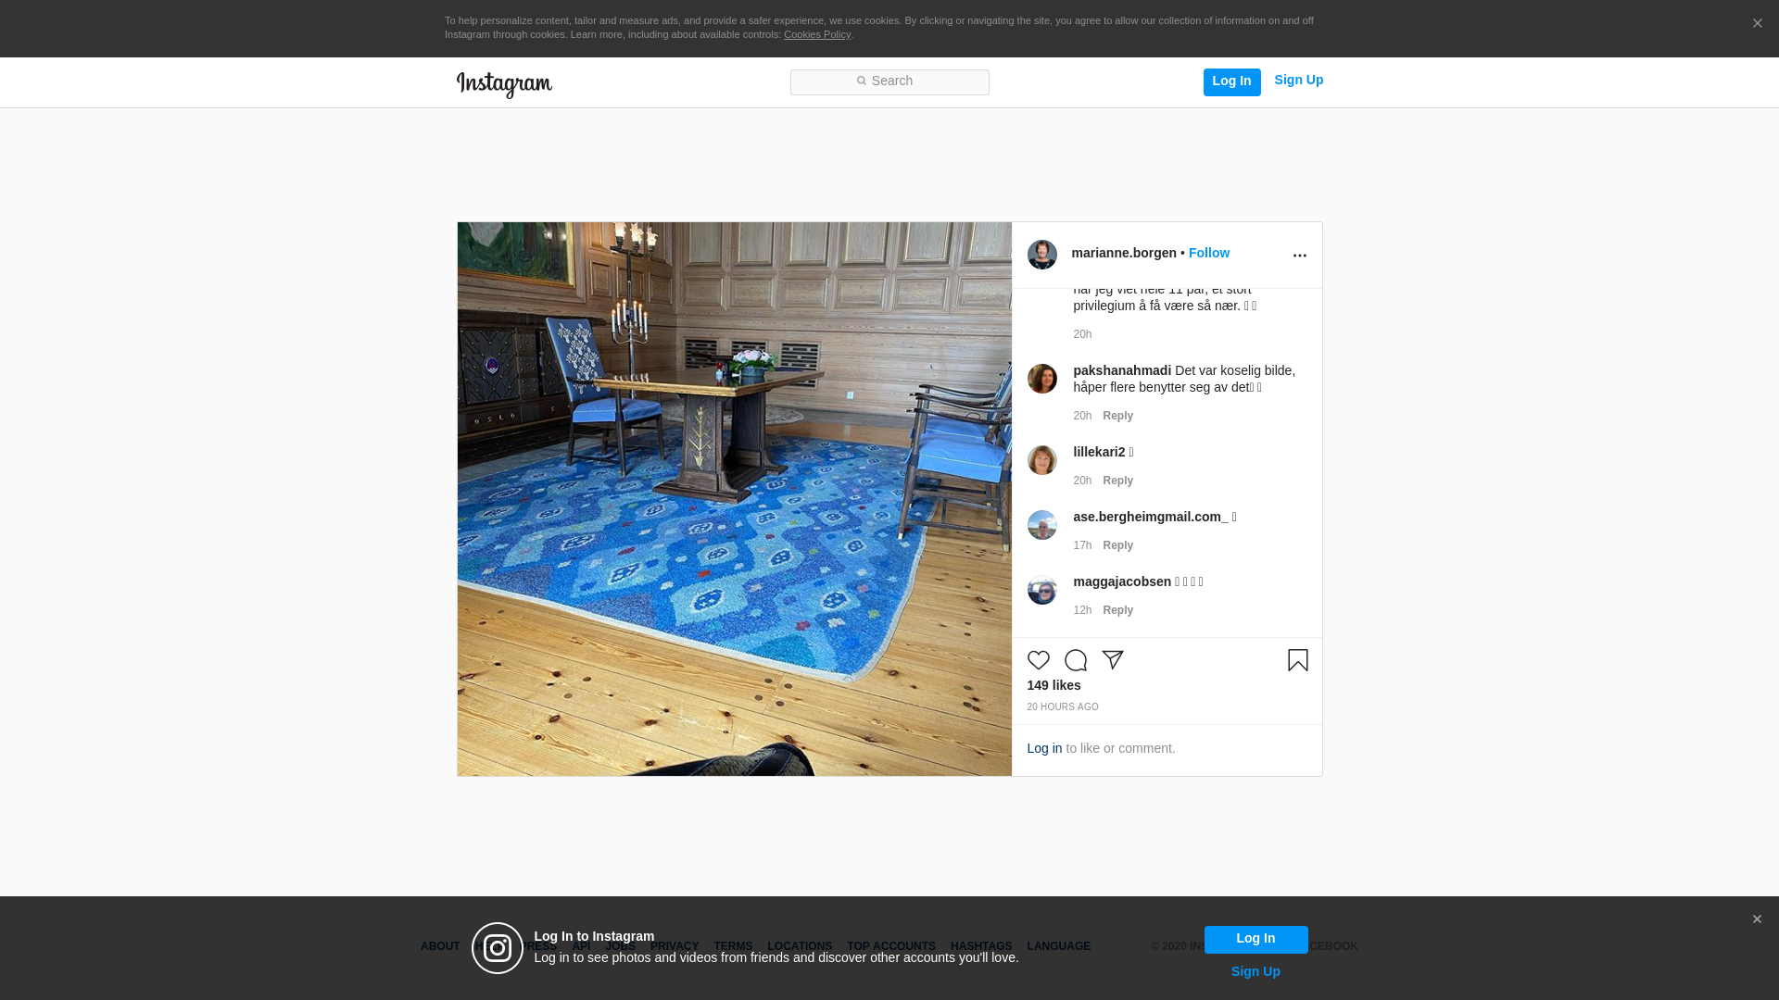This screenshot has width=1779, height=1000.
Task: Click the 20 HOURS AGO timestamp
Action: 1062,706
